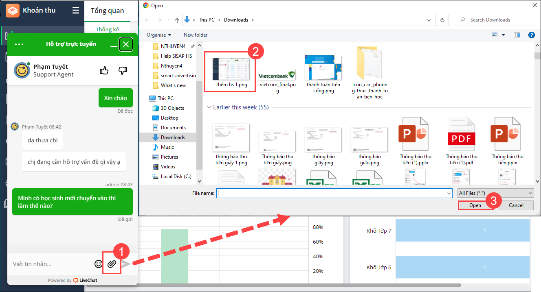
Task: Switch to the Tổng quan tab
Action: click(x=108, y=11)
